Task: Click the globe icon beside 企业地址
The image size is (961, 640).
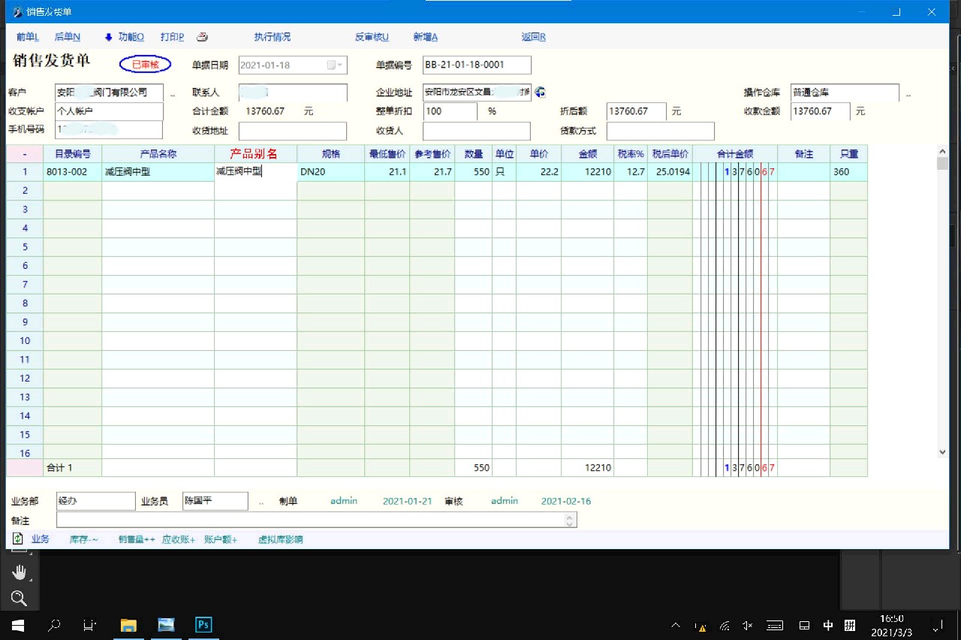Action: point(540,92)
